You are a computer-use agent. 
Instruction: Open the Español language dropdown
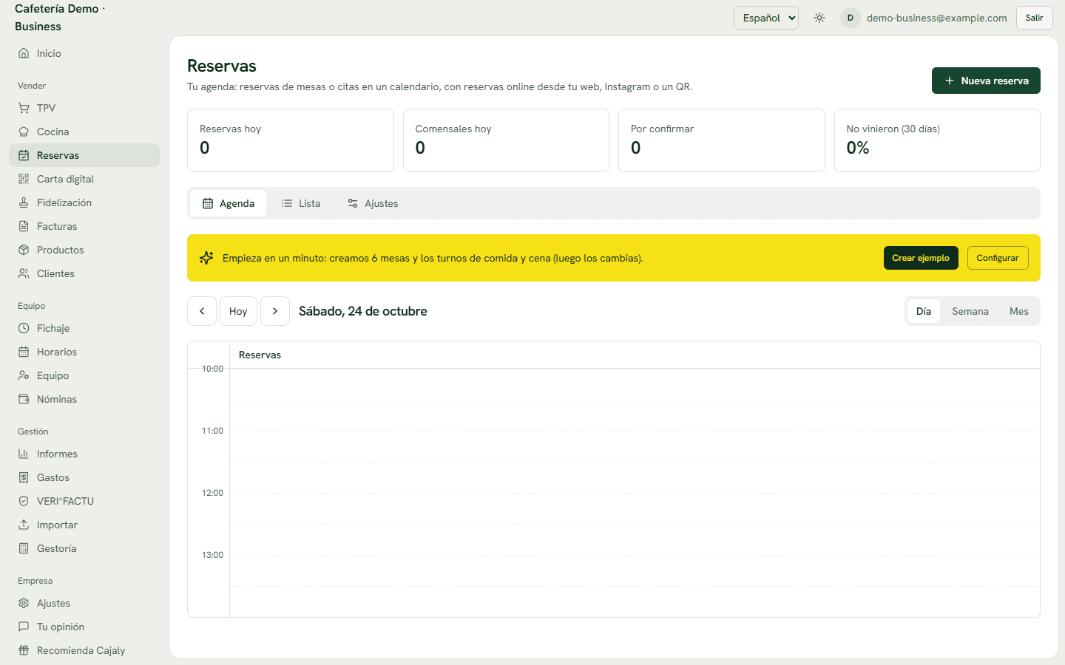pyautogui.click(x=766, y=18)
